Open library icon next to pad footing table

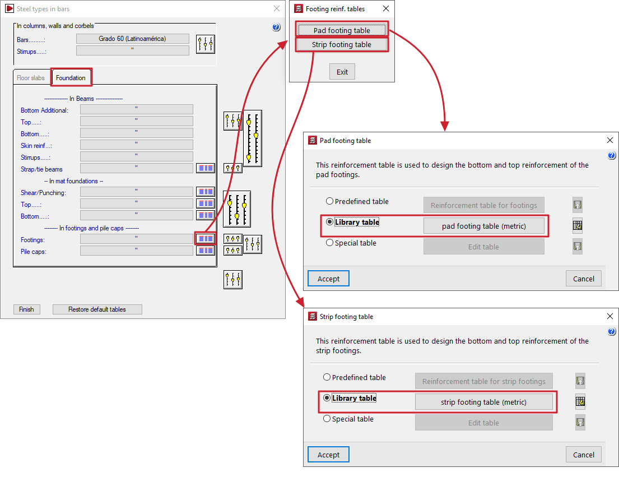pos(578,226)
